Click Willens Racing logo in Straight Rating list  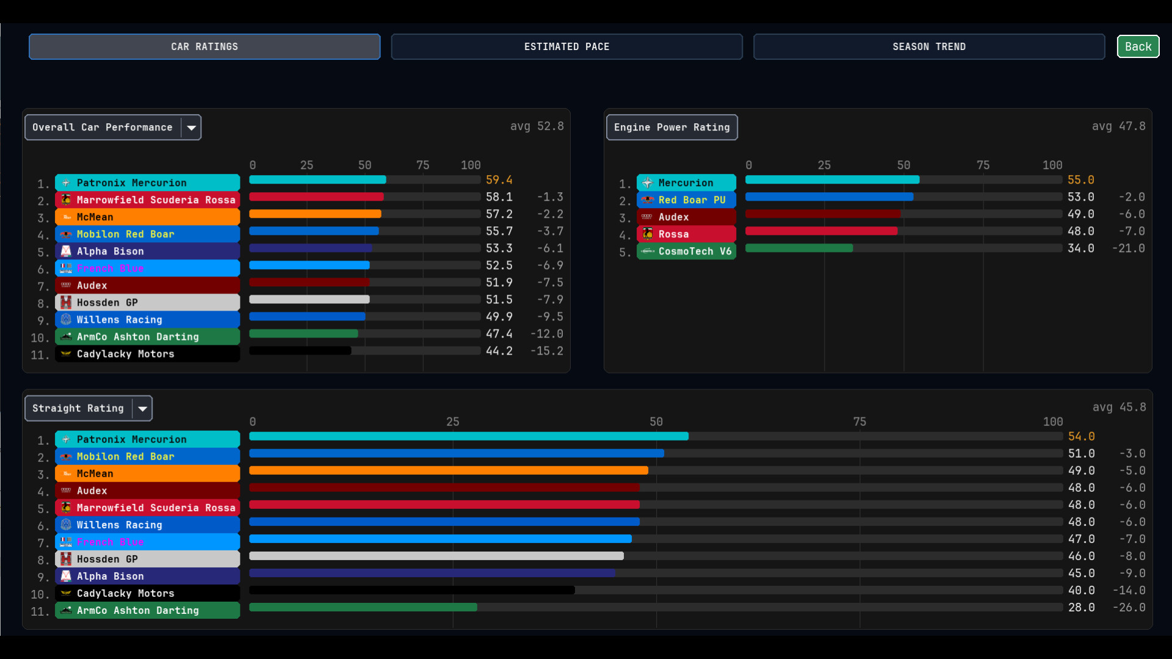point(66,525)
